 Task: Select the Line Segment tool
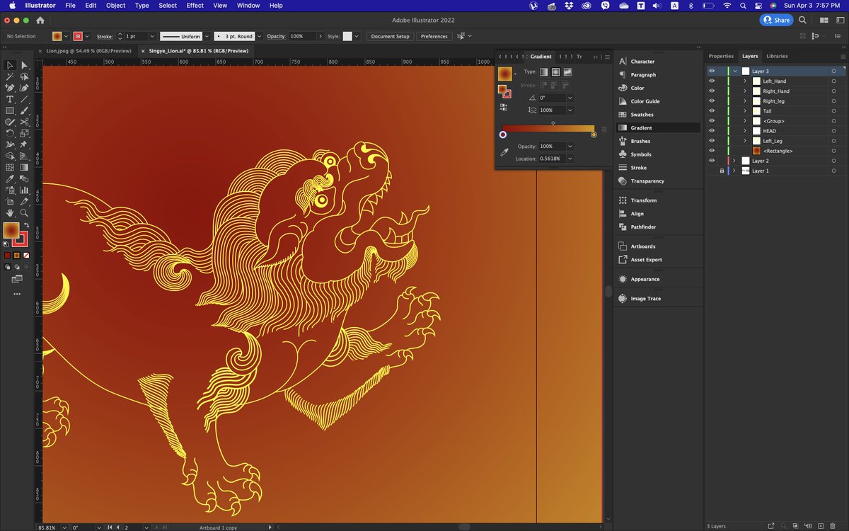point(24,99)
